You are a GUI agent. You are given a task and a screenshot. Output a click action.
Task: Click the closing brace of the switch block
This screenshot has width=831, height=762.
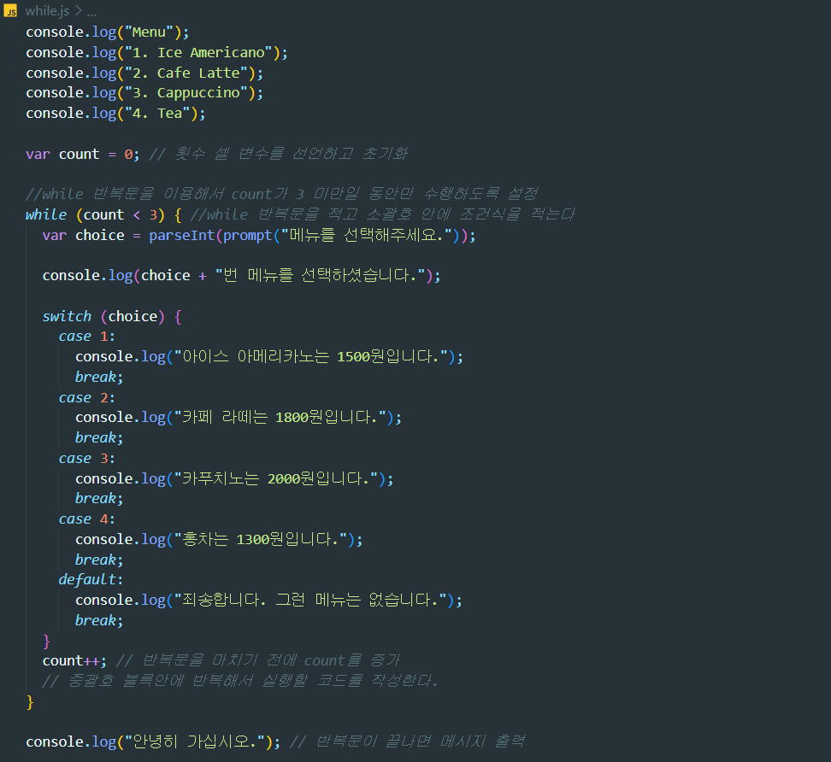46,642
